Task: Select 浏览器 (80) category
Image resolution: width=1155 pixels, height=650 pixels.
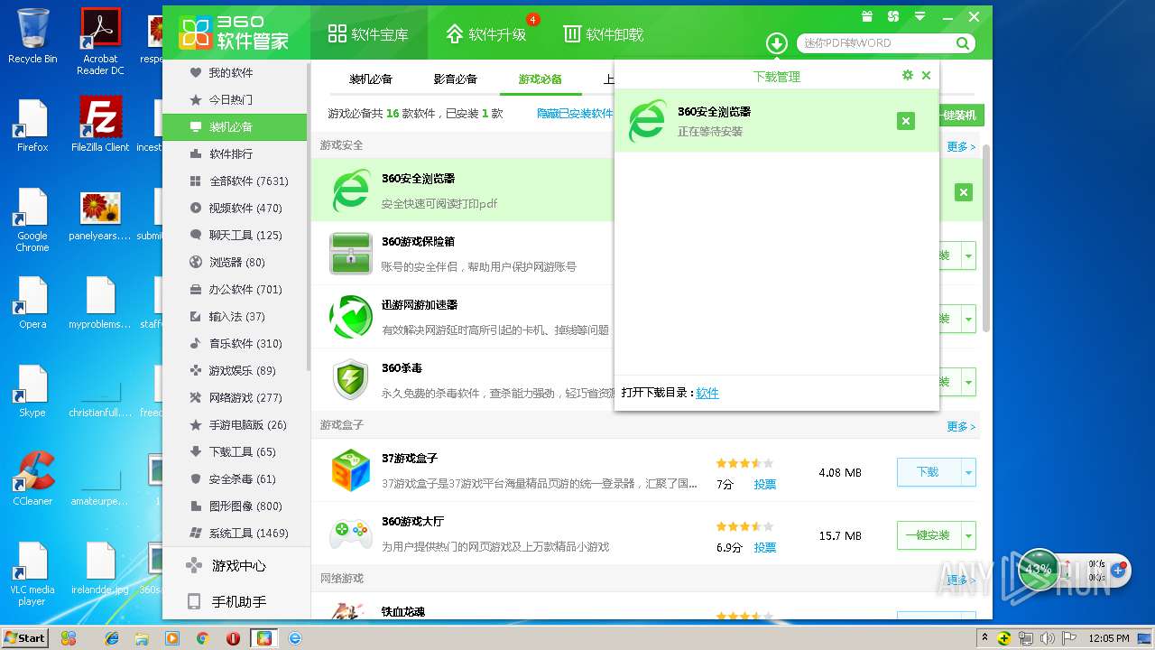Action: 235,262
